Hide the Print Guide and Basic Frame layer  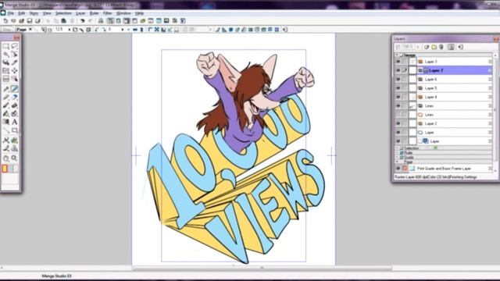(398, 169)
